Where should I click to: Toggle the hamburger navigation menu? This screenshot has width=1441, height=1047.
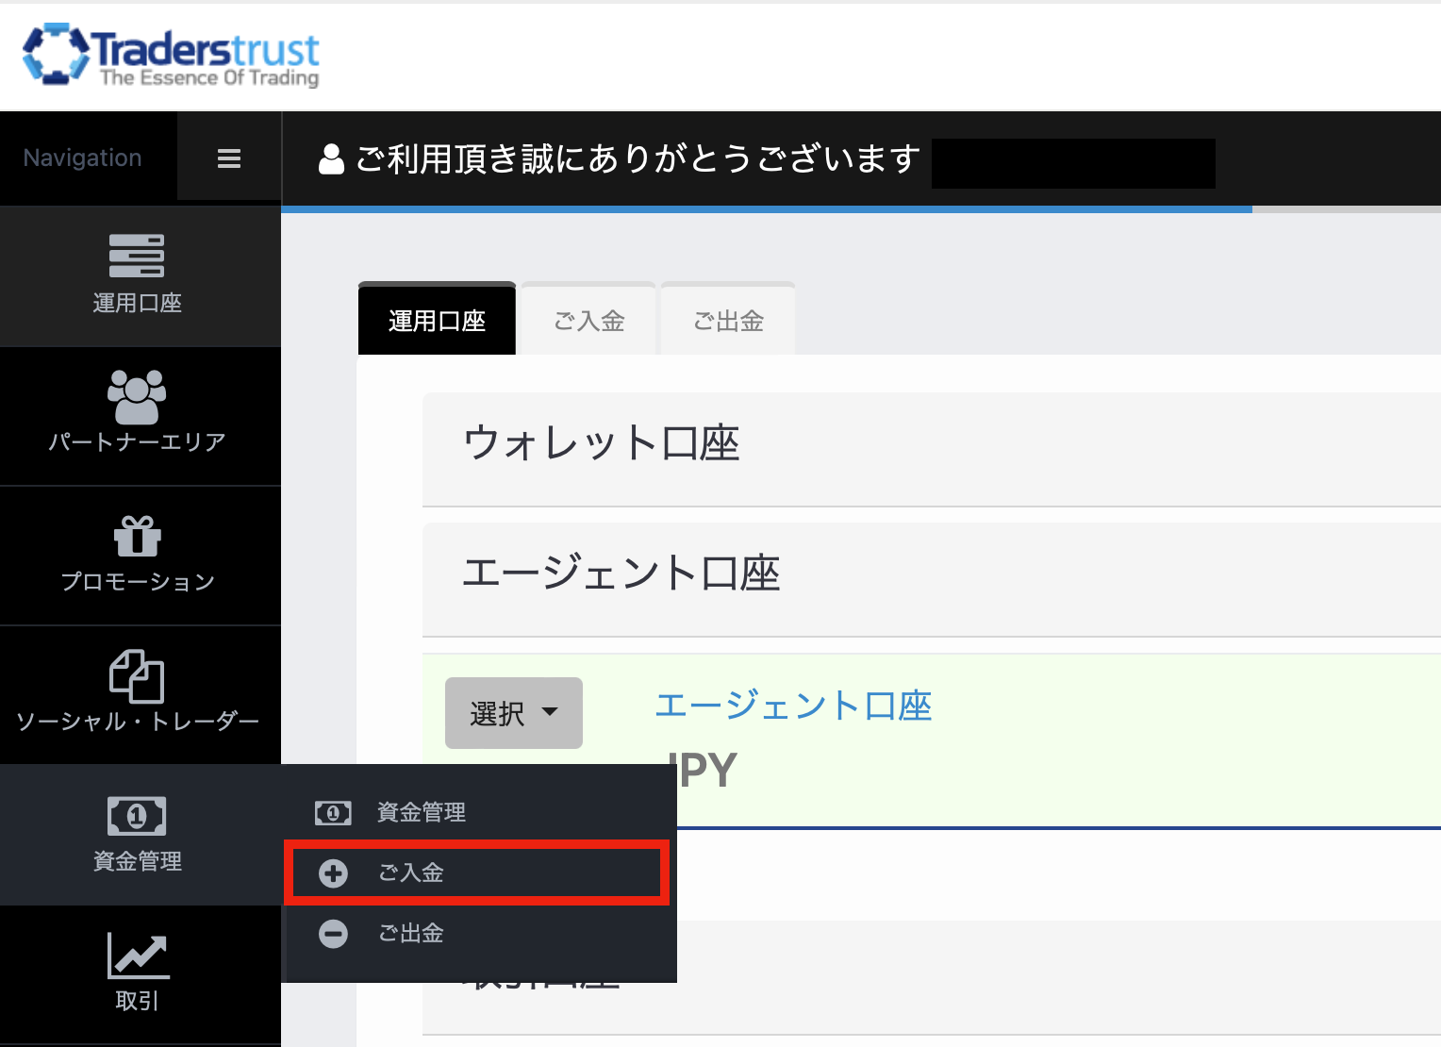click(229, 158)
